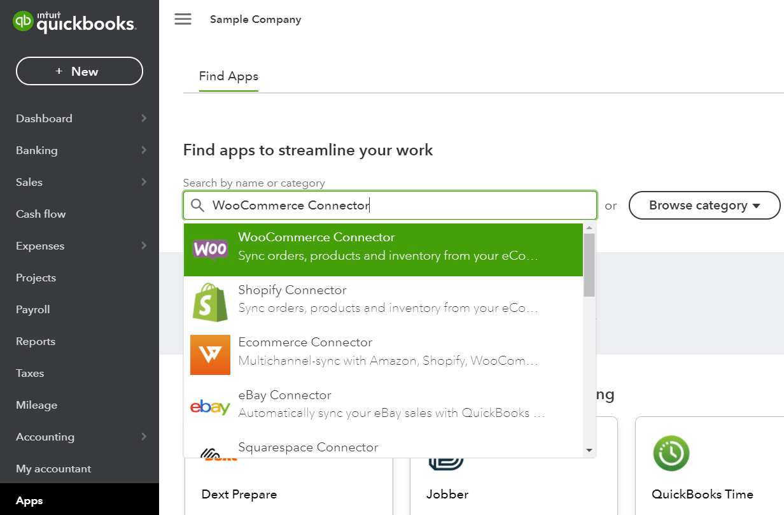Image resolution: width=784 pixels, height=515 pixels.
Task: Open Sales in the sidebar
Action: (x=80, y=182)
